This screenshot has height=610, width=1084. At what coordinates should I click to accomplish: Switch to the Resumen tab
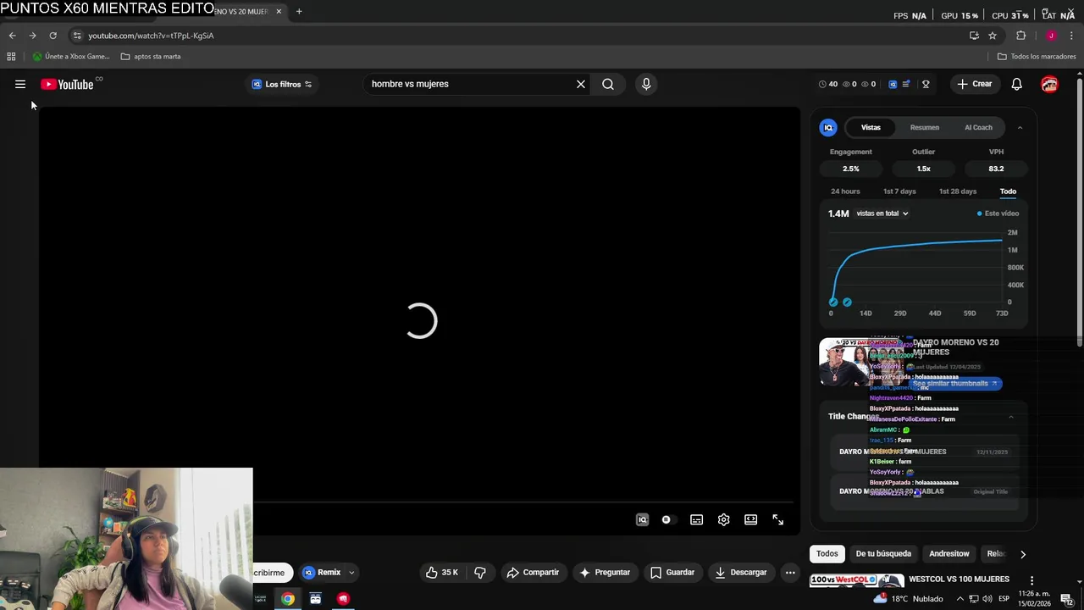pos(924,127)
